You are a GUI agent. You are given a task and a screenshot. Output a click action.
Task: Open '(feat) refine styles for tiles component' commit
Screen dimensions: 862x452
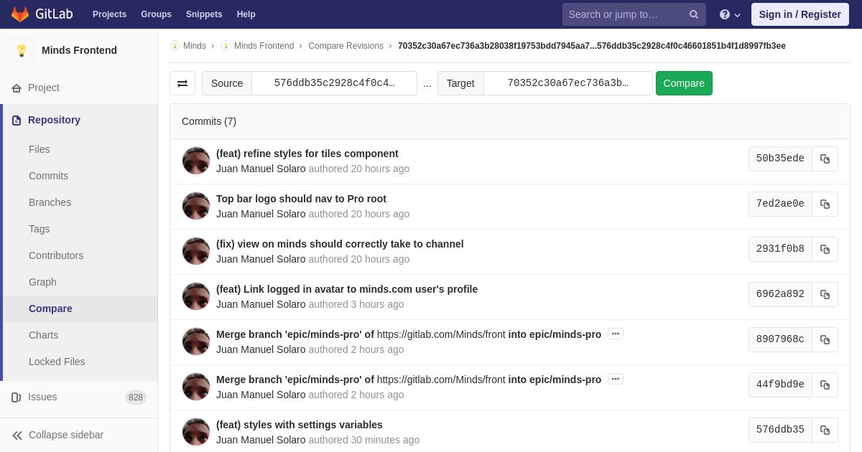click(x=307, y=154)
